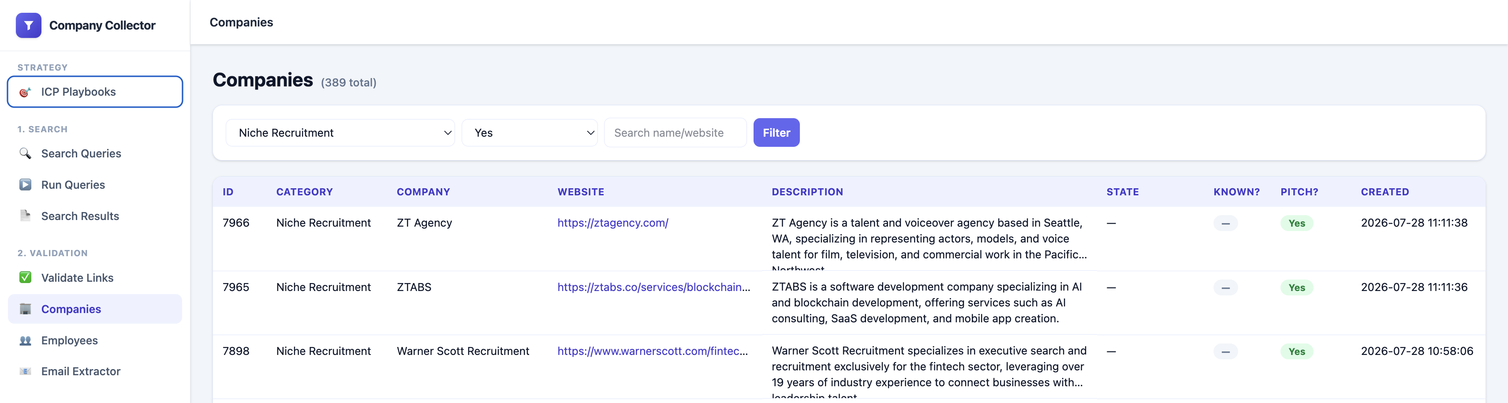Click the Employees people icon
Screen dimensions: 1508x403
click(x=25, y=340)
